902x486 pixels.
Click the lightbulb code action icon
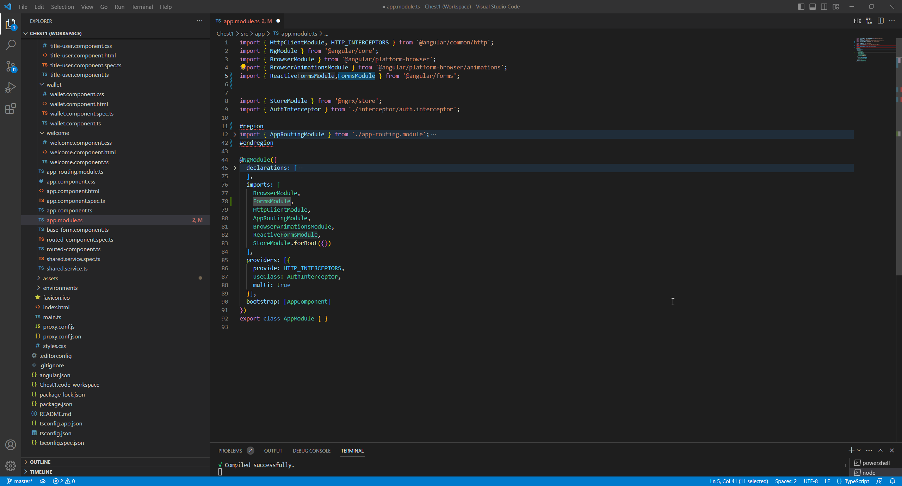click(243, 66)
